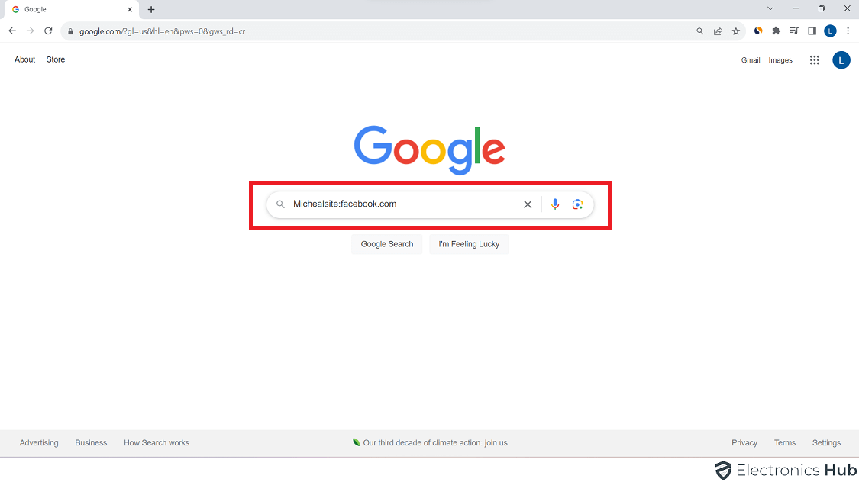Image resolution: width=859 pixels, height=482 pixels.
Task: Expand the tab search dropdown chevron
Action: point(770,8)
